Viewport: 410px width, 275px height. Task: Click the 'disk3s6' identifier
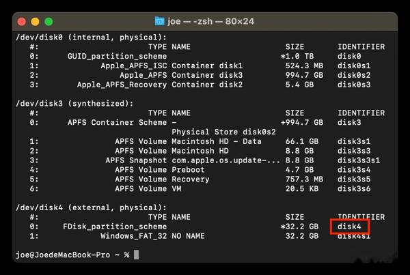click(354, 189)
